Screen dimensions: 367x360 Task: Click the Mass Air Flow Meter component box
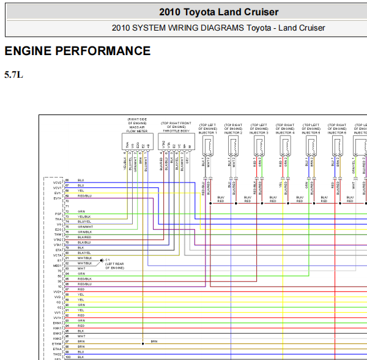point(138,141)
